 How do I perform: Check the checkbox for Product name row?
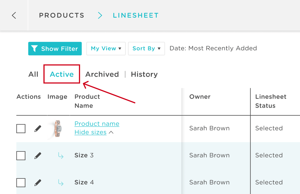(21, 128)
